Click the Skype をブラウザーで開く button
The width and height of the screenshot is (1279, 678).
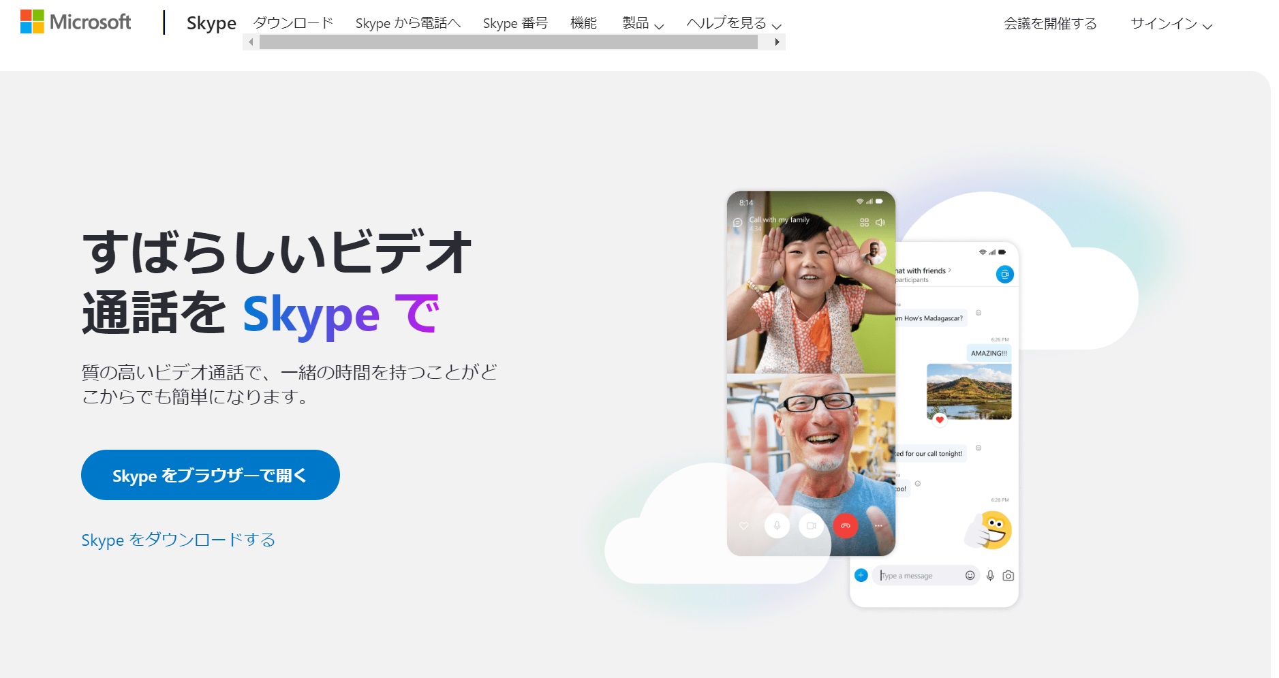210,475
